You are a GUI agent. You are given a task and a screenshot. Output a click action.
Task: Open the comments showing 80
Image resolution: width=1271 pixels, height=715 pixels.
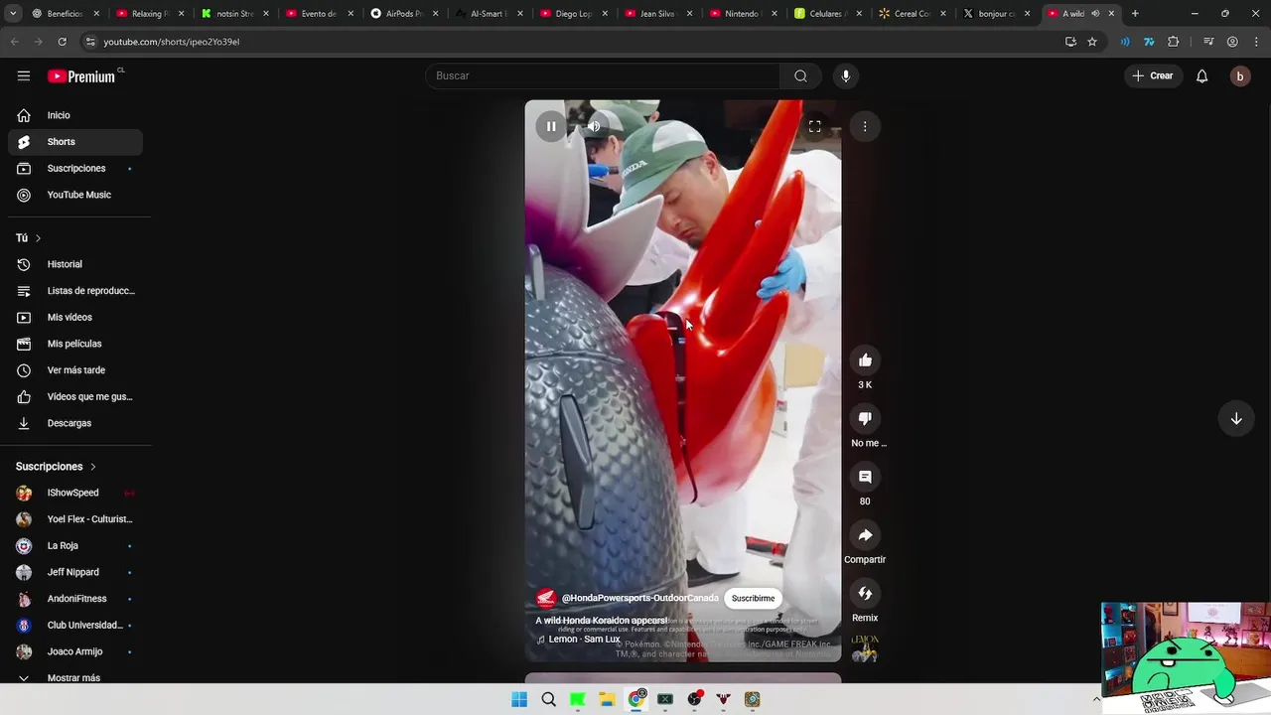point(865,477)
